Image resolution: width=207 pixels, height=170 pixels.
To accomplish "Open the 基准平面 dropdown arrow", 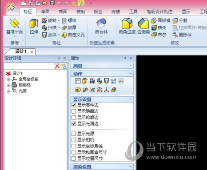I will (15, 36).
